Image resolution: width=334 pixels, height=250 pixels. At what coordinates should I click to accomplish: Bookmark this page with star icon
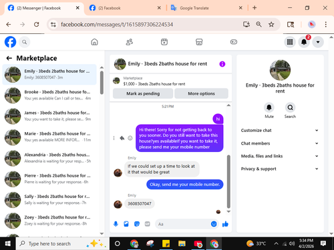click(271, 24)
